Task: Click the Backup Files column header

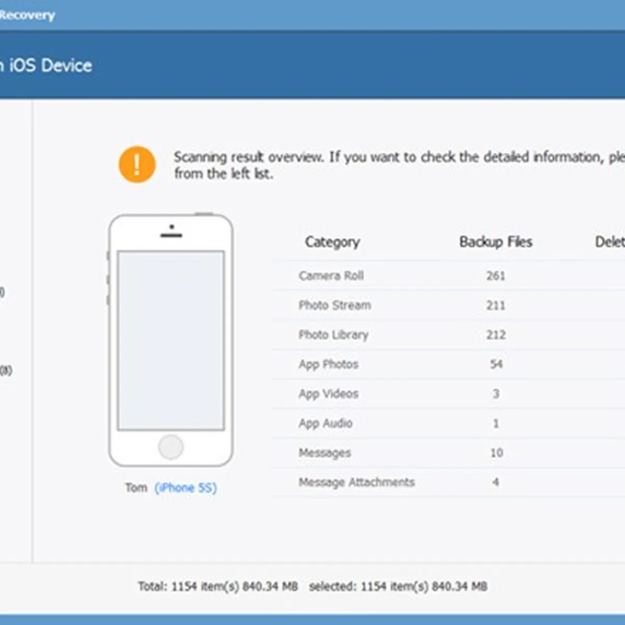Action: click(x=496, y=242)
